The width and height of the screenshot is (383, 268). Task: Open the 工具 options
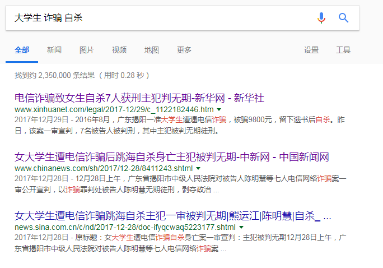343,50
